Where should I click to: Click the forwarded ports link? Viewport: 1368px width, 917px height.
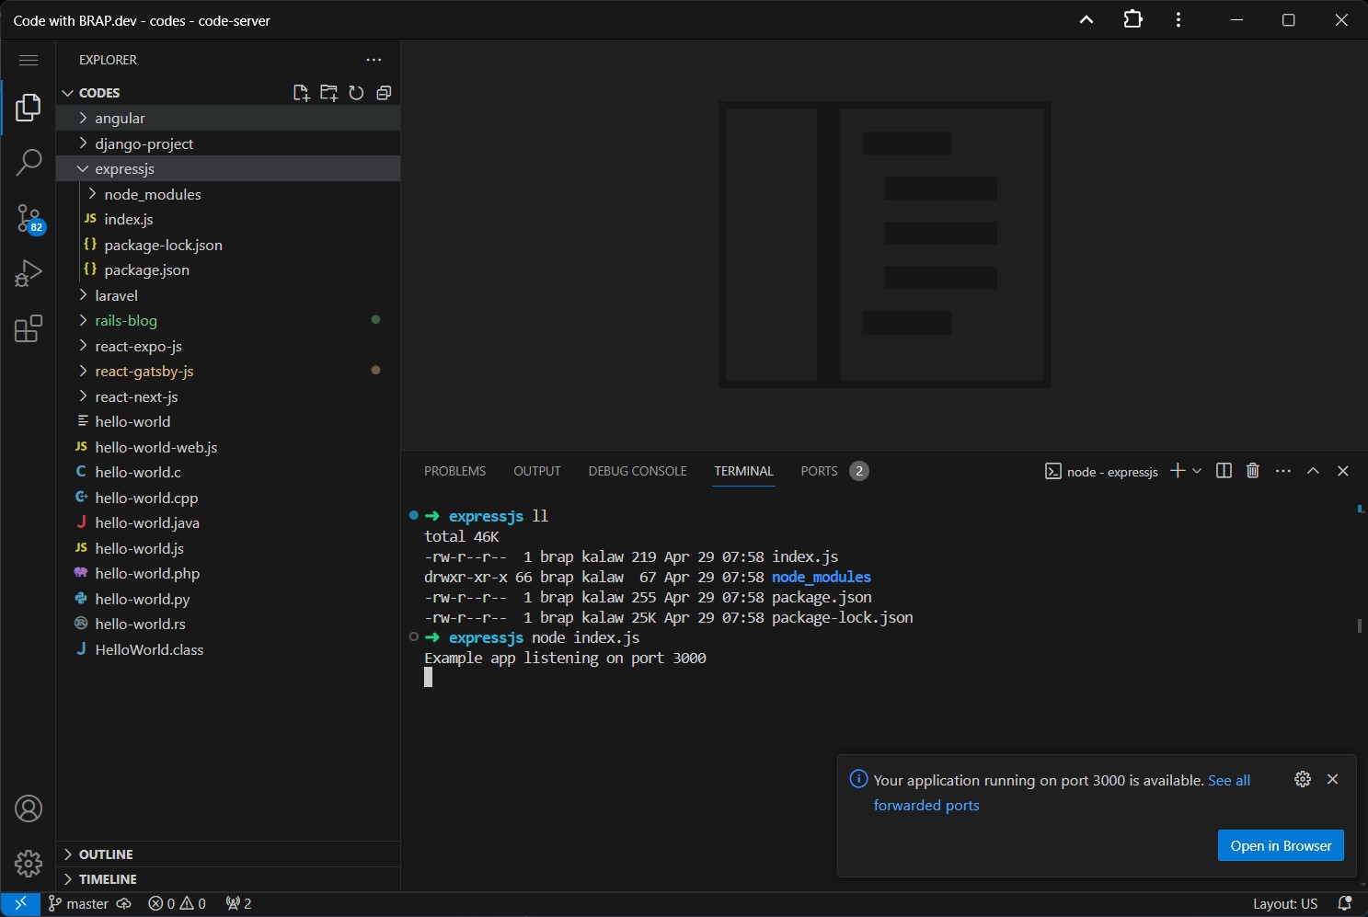click(x=926, y=805)
